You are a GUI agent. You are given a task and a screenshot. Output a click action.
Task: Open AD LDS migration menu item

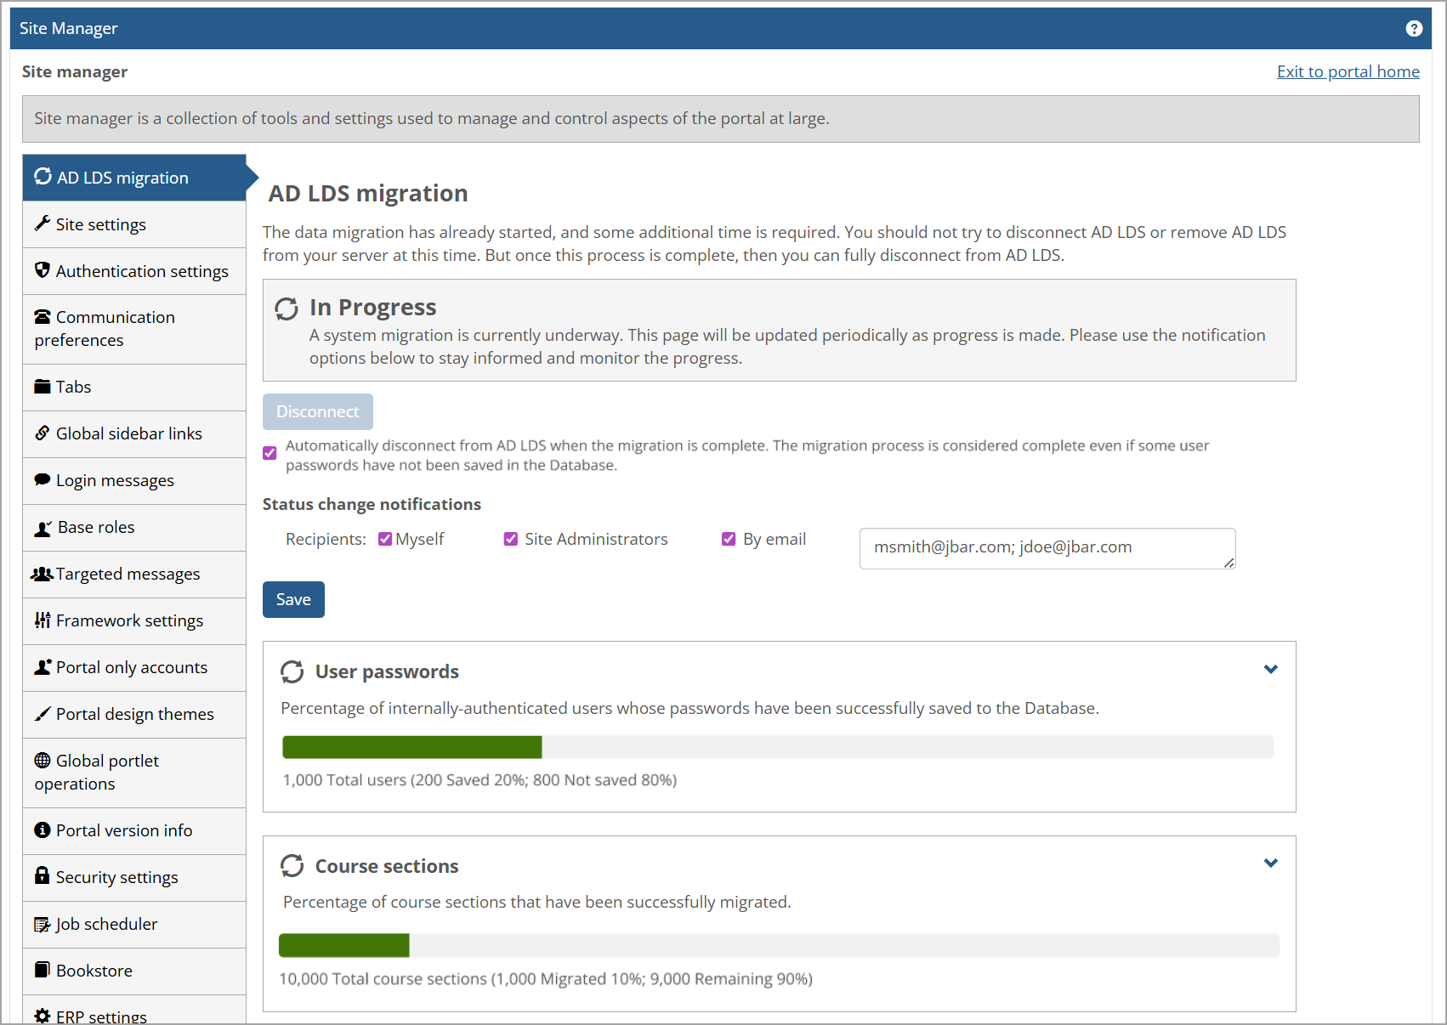tap(134, 178)
